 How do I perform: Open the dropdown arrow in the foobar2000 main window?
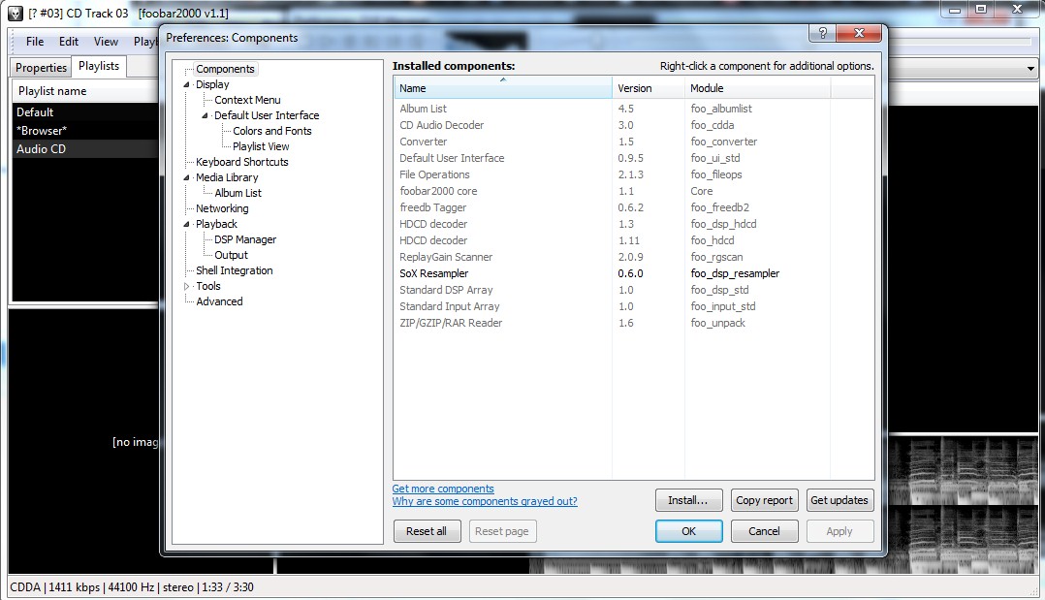(1030, 68)
